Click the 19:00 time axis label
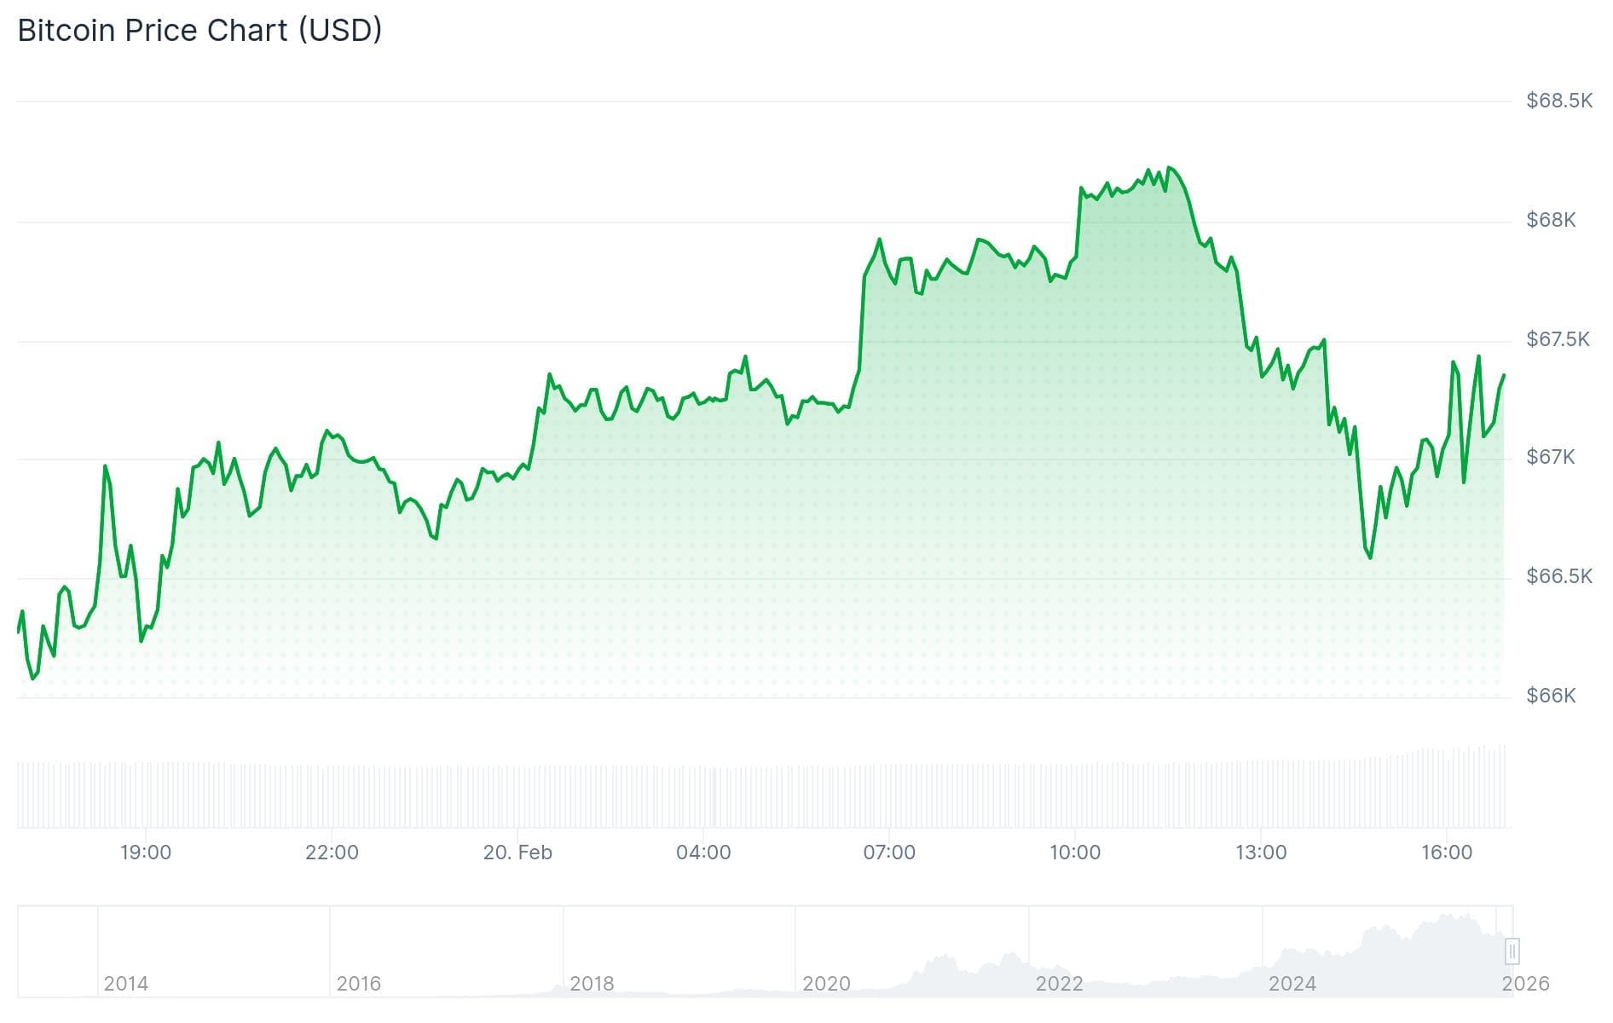This screenshot has width=1613, height=1023. tap(146, 852)
